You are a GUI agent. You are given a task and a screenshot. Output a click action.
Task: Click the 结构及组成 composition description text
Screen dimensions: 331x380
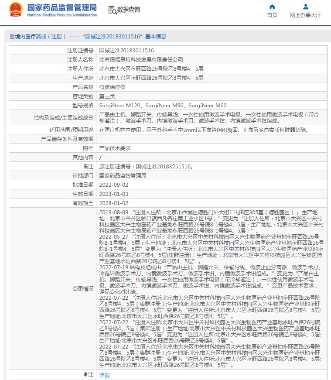pyautogui.click(x=209, y=117)
